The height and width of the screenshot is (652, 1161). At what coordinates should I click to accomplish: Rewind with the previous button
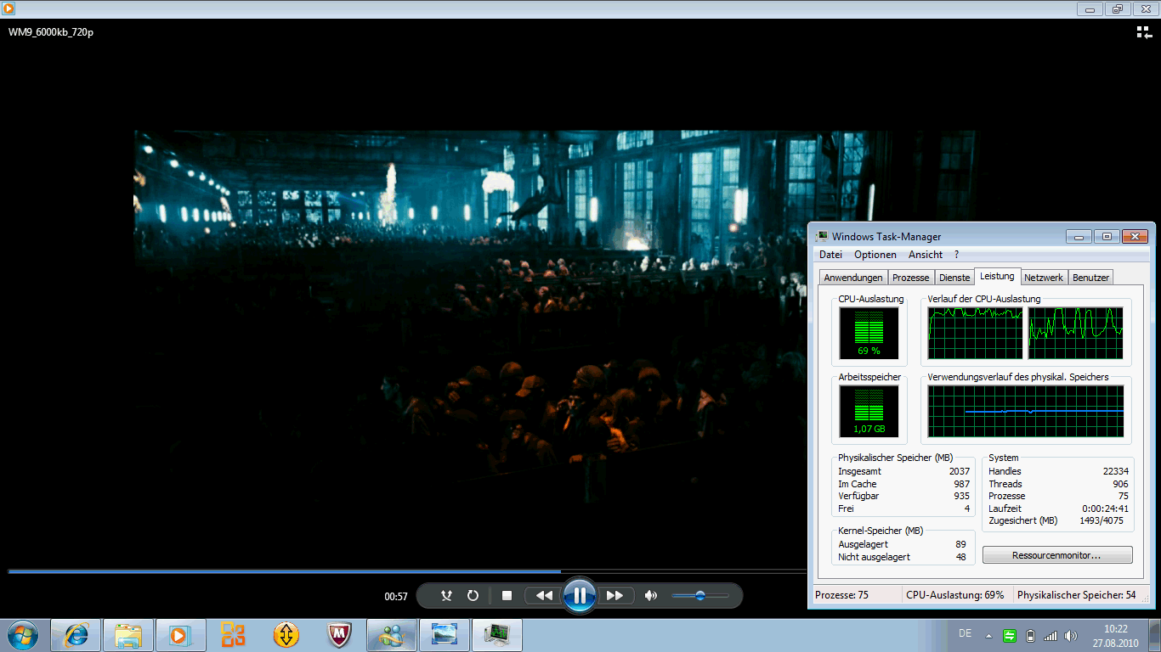pyautogui.click(x=543, y=596)
